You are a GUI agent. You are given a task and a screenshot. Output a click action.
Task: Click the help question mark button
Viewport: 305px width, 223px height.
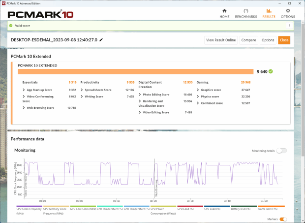point(289,26)
